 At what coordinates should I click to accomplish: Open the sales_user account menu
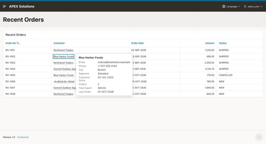[253, 6]
